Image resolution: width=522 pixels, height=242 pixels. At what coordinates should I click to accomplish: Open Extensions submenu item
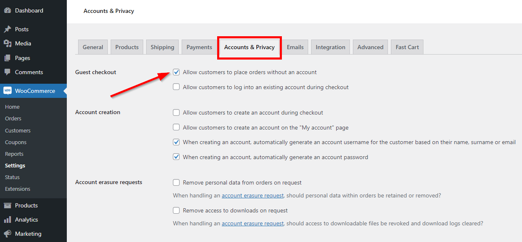(18, 189)
